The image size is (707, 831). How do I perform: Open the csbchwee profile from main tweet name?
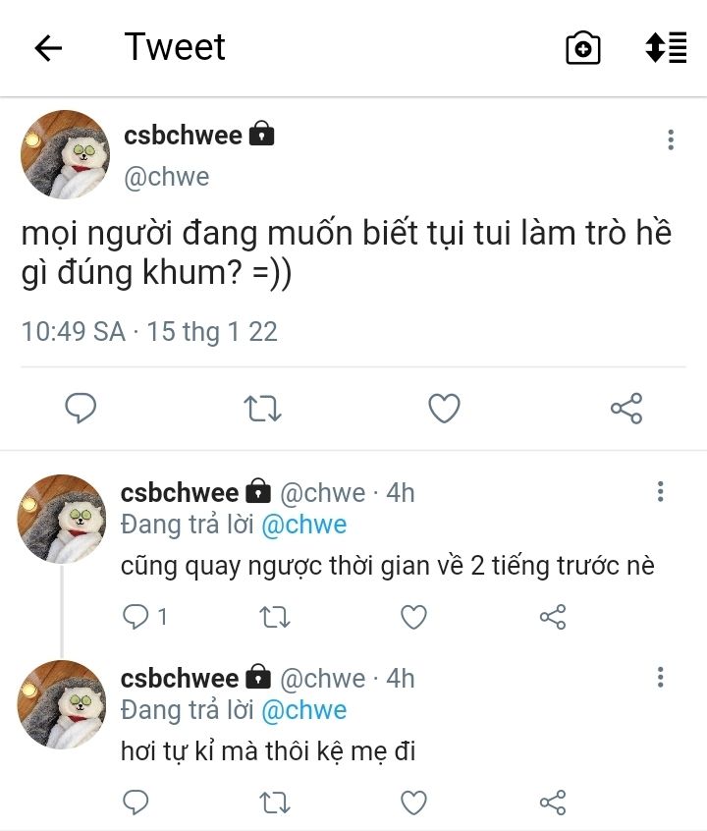[184, 135]
